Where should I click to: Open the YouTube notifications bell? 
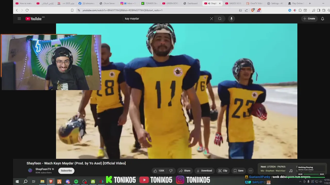coord(323,18)
